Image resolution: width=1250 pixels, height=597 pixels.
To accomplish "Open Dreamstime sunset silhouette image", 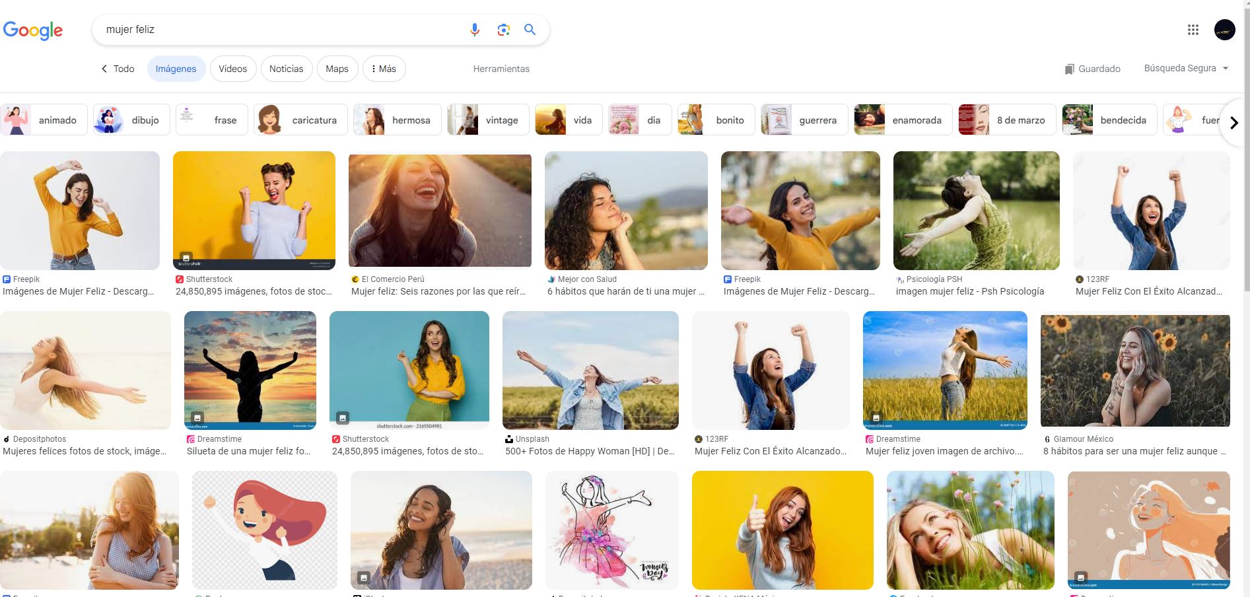I will (250, 370).
